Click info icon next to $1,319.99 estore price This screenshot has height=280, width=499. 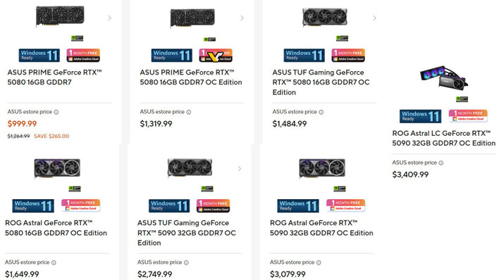[x=189, y=112]
